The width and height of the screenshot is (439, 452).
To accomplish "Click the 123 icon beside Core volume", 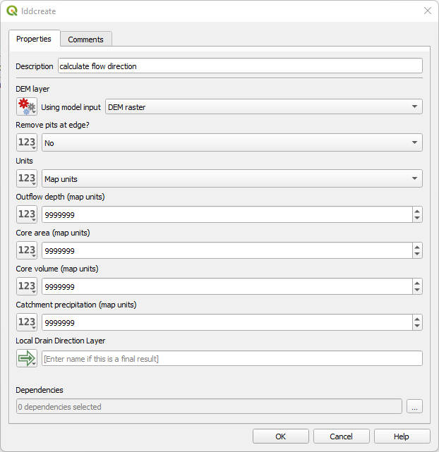I will (27, 286).
